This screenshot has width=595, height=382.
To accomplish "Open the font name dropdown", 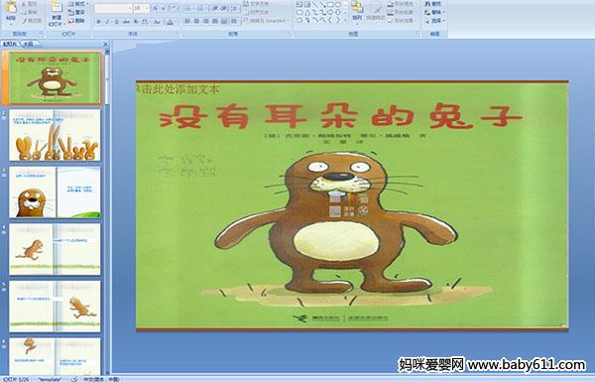I will tap(130, 8).
